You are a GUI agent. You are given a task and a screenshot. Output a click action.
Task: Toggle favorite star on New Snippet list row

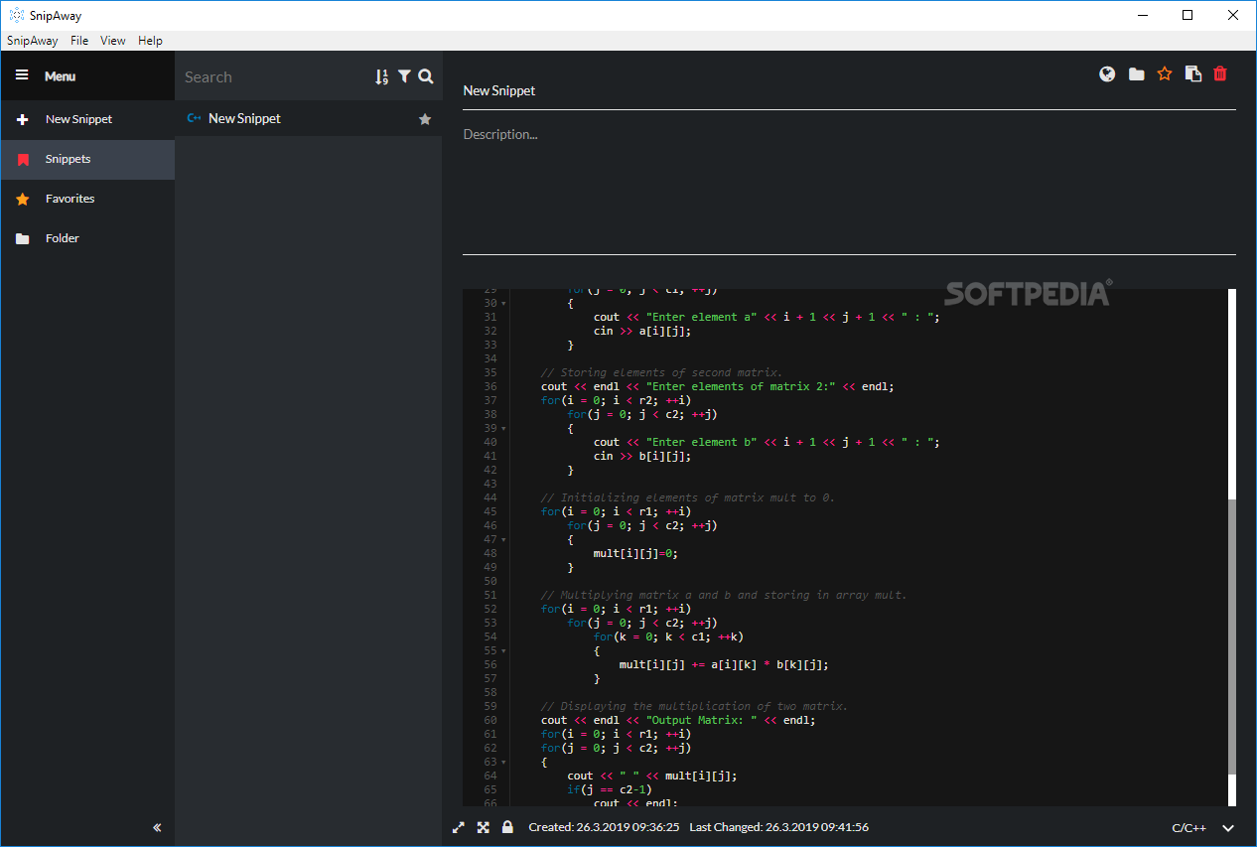(x=425, y=119)
